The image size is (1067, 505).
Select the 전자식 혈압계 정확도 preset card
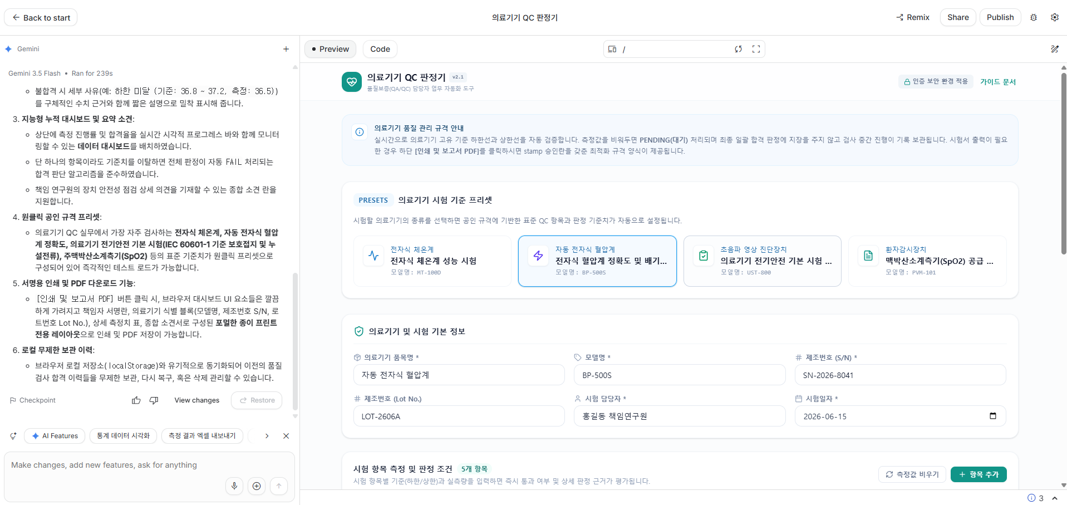pos(597,261)
